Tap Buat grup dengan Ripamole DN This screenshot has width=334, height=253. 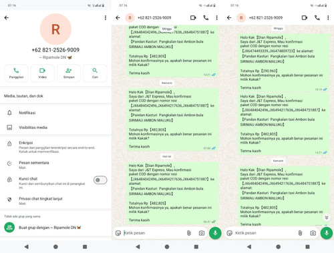point(55,228)
